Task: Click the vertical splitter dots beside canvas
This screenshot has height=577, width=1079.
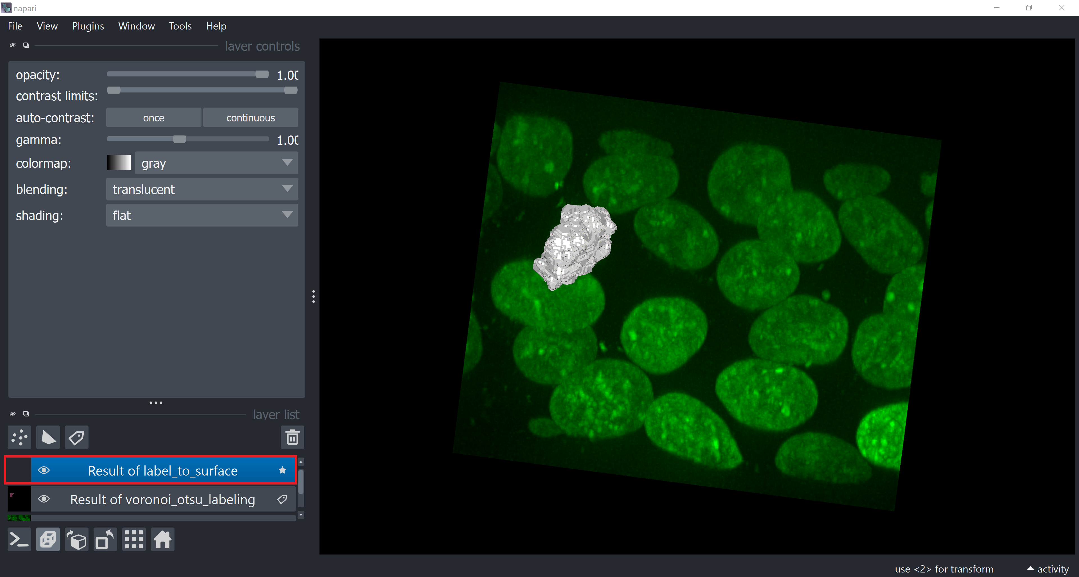Action: [313, 296]
